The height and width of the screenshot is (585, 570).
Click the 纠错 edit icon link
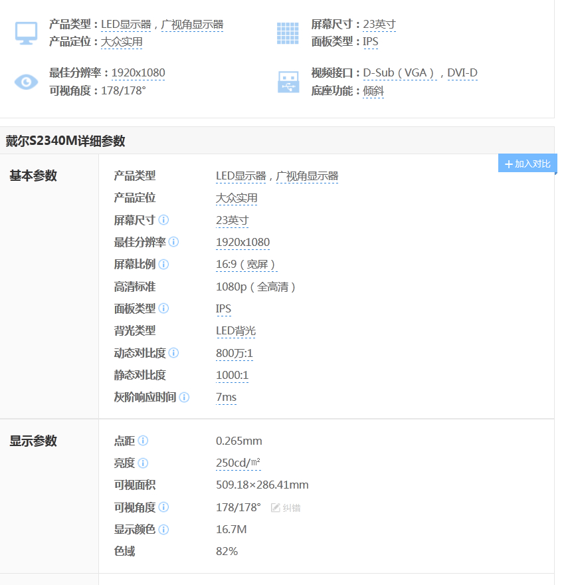coord(286,508)
